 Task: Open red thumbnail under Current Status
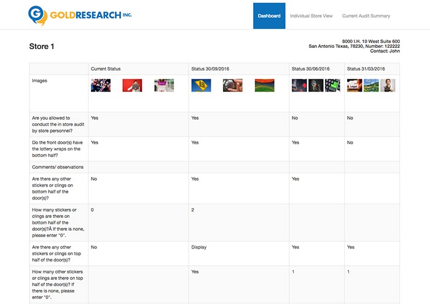coord(132,86)
